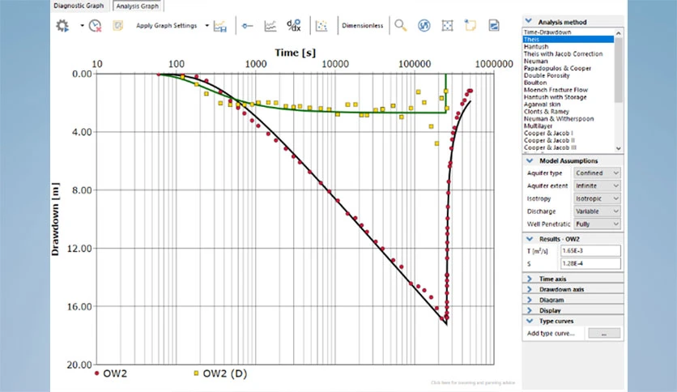
Task: Select the Hantush analysis method
Action: (x=536, y=47)
